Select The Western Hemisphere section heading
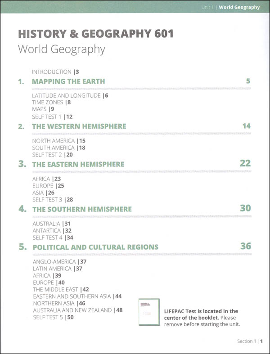Screen dimensions: 270x354 coord(79,126)
